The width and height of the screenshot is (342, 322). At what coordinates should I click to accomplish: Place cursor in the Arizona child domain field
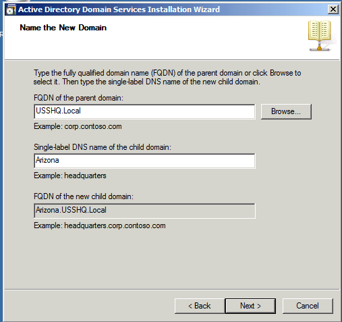[144, 161]
